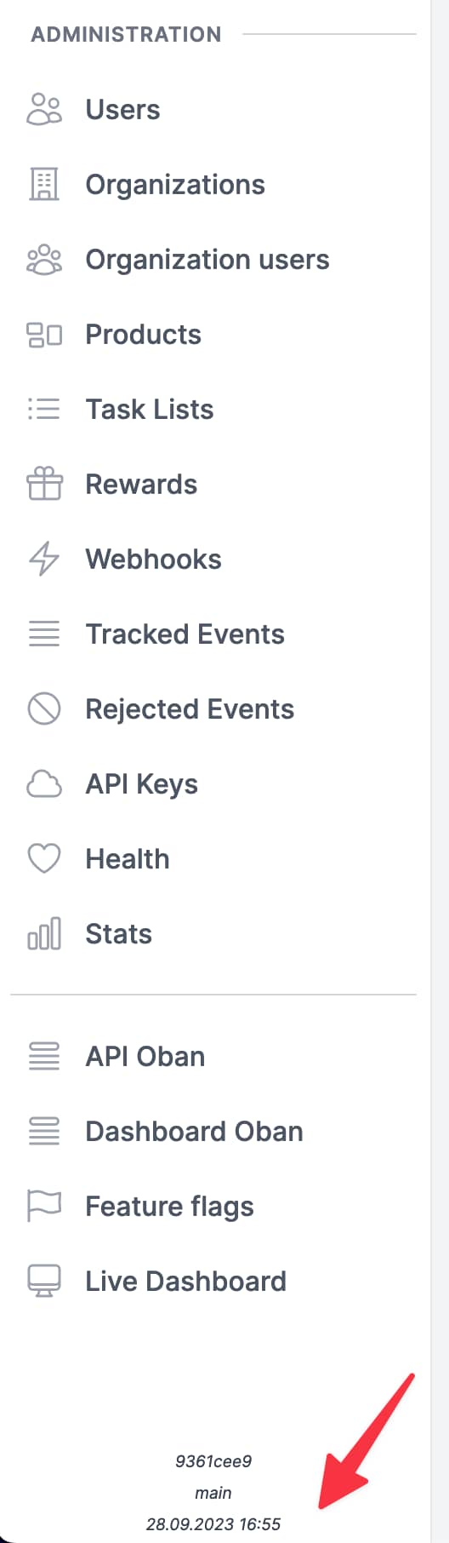Select the Organizations menu label

[x=176, y=185]
